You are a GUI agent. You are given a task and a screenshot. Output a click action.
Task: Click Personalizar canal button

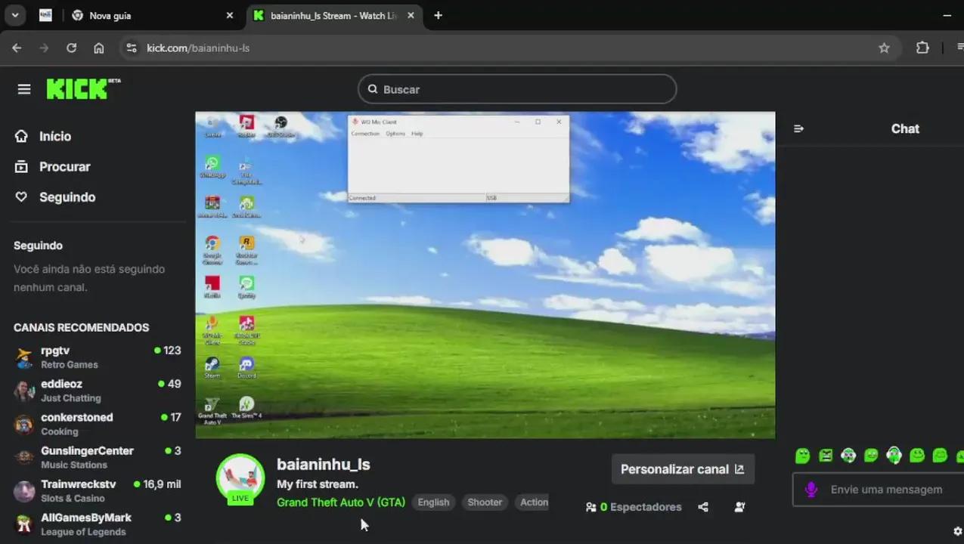[x=683, y=469]
